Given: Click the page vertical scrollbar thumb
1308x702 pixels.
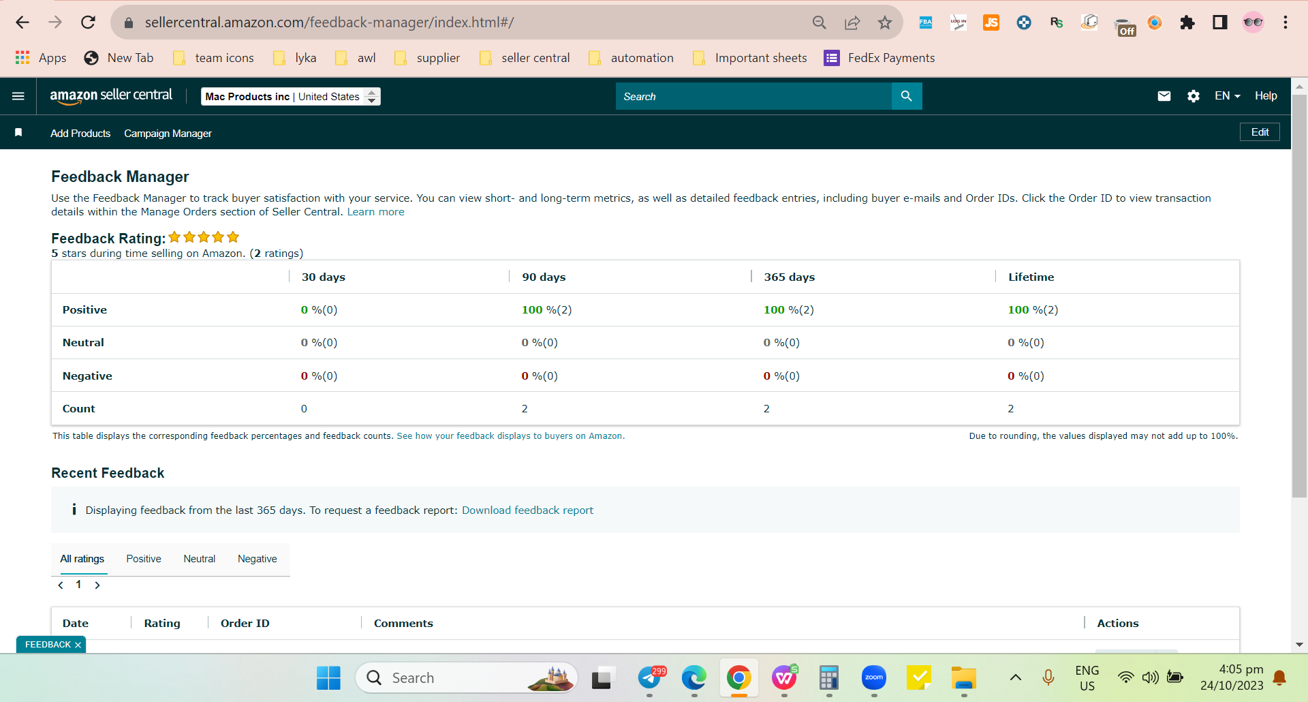Looking at the screenshot, I should pos(1300,296).
